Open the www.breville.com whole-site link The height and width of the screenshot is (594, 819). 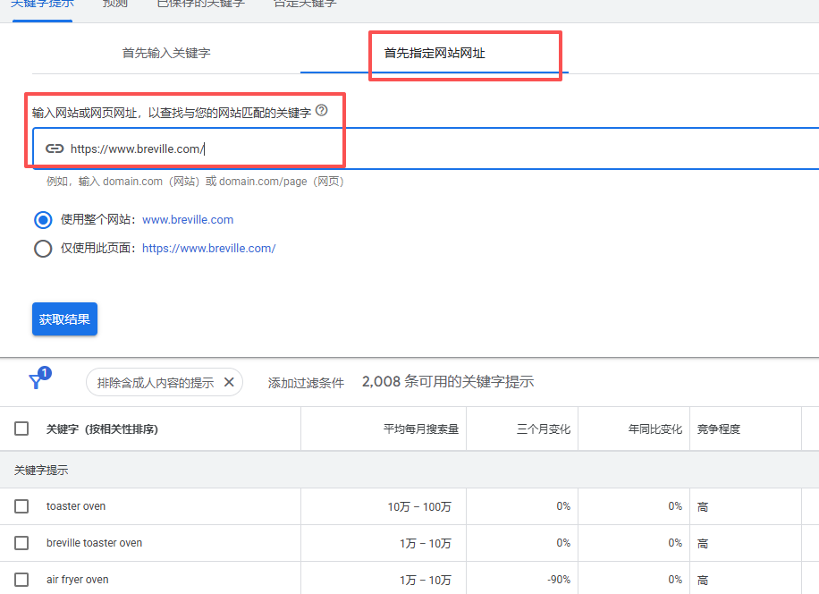coord(188,219)
